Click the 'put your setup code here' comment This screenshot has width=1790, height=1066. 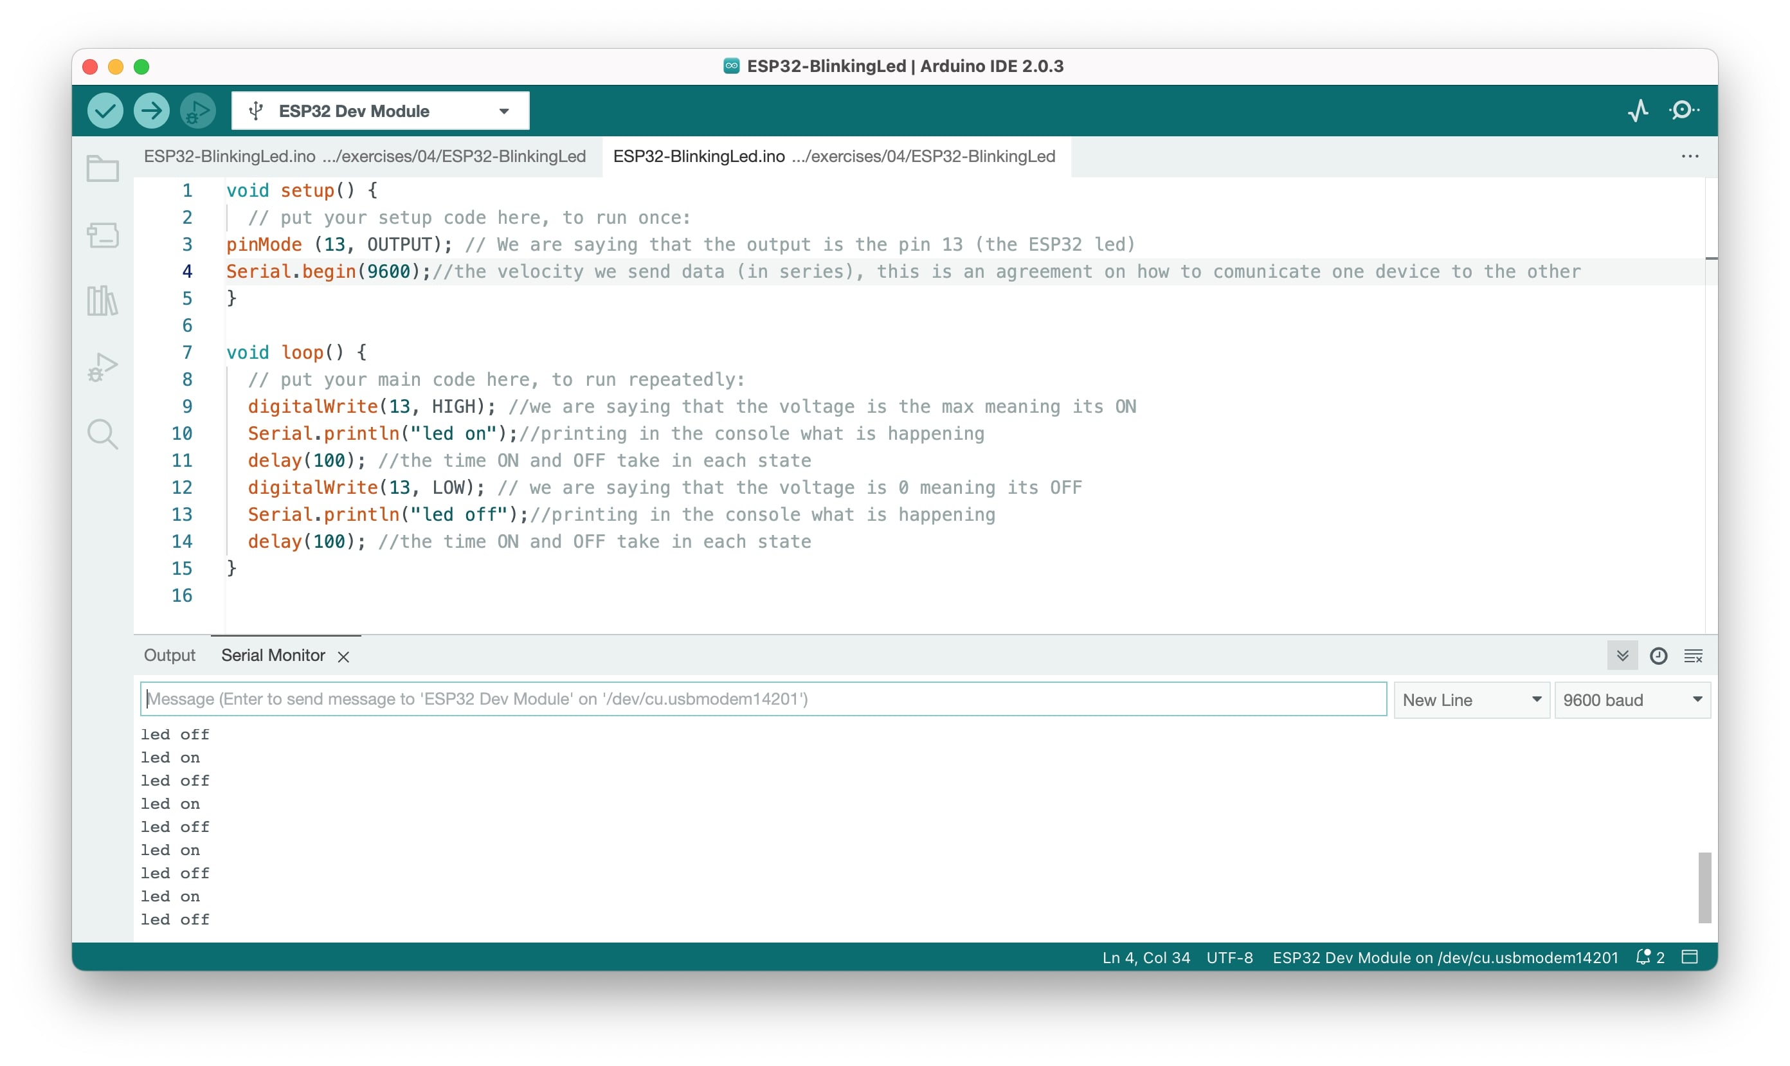[x=469, y=218]
